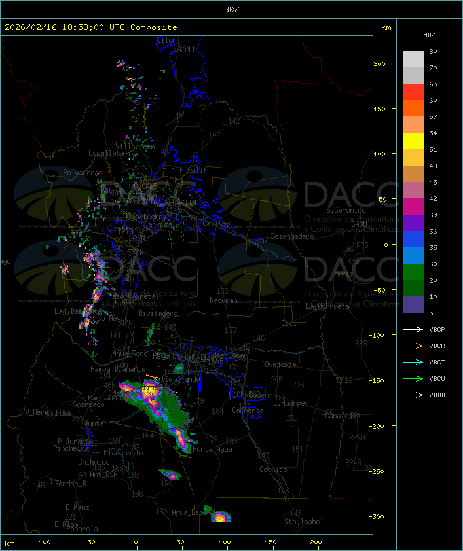This screenshot has height=551, width=463.
Task: Click the Desaguadero map label
Action: tap(292, 236)
